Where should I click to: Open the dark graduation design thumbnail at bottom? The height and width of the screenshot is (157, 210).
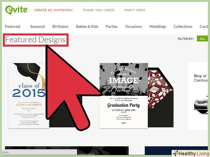67,151
